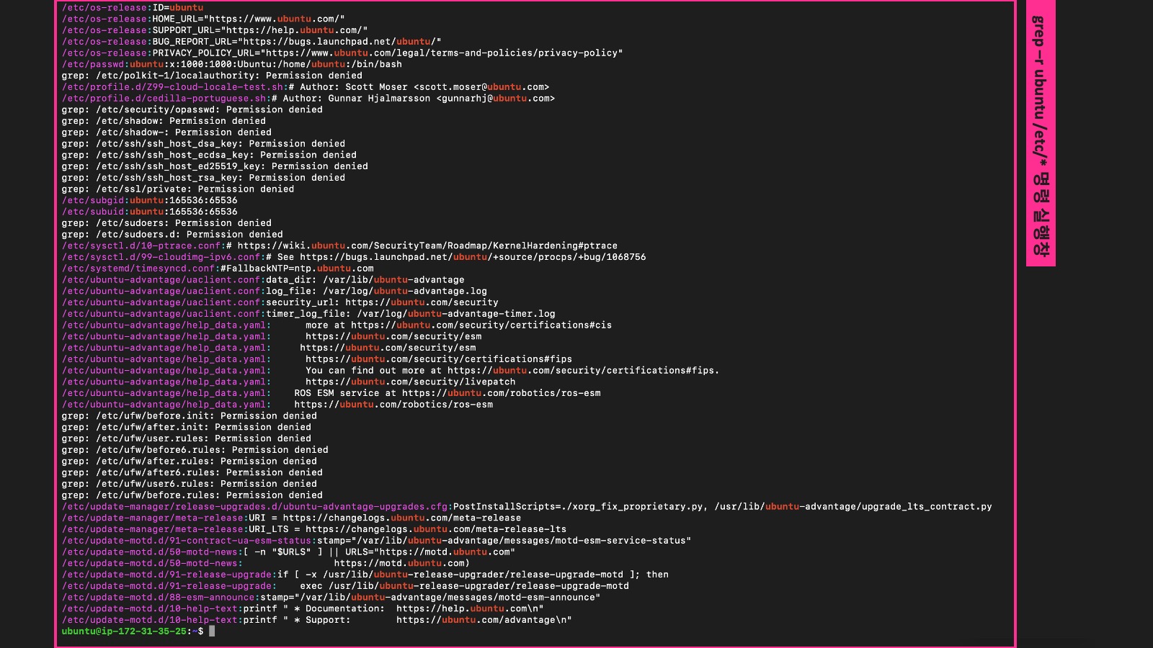Select the /etc/subgid:ubuntu:165536:65536 line
Viewport: 1153px width, 648px height.
pos(150,200)
